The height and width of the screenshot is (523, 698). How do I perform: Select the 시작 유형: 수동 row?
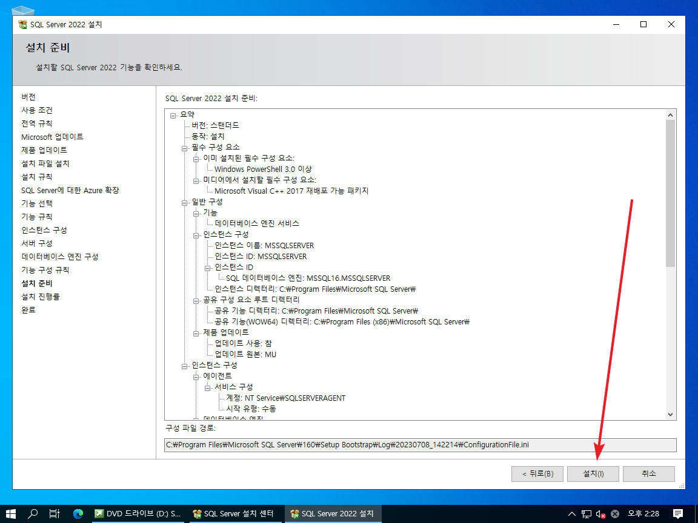tap(251, 409)
